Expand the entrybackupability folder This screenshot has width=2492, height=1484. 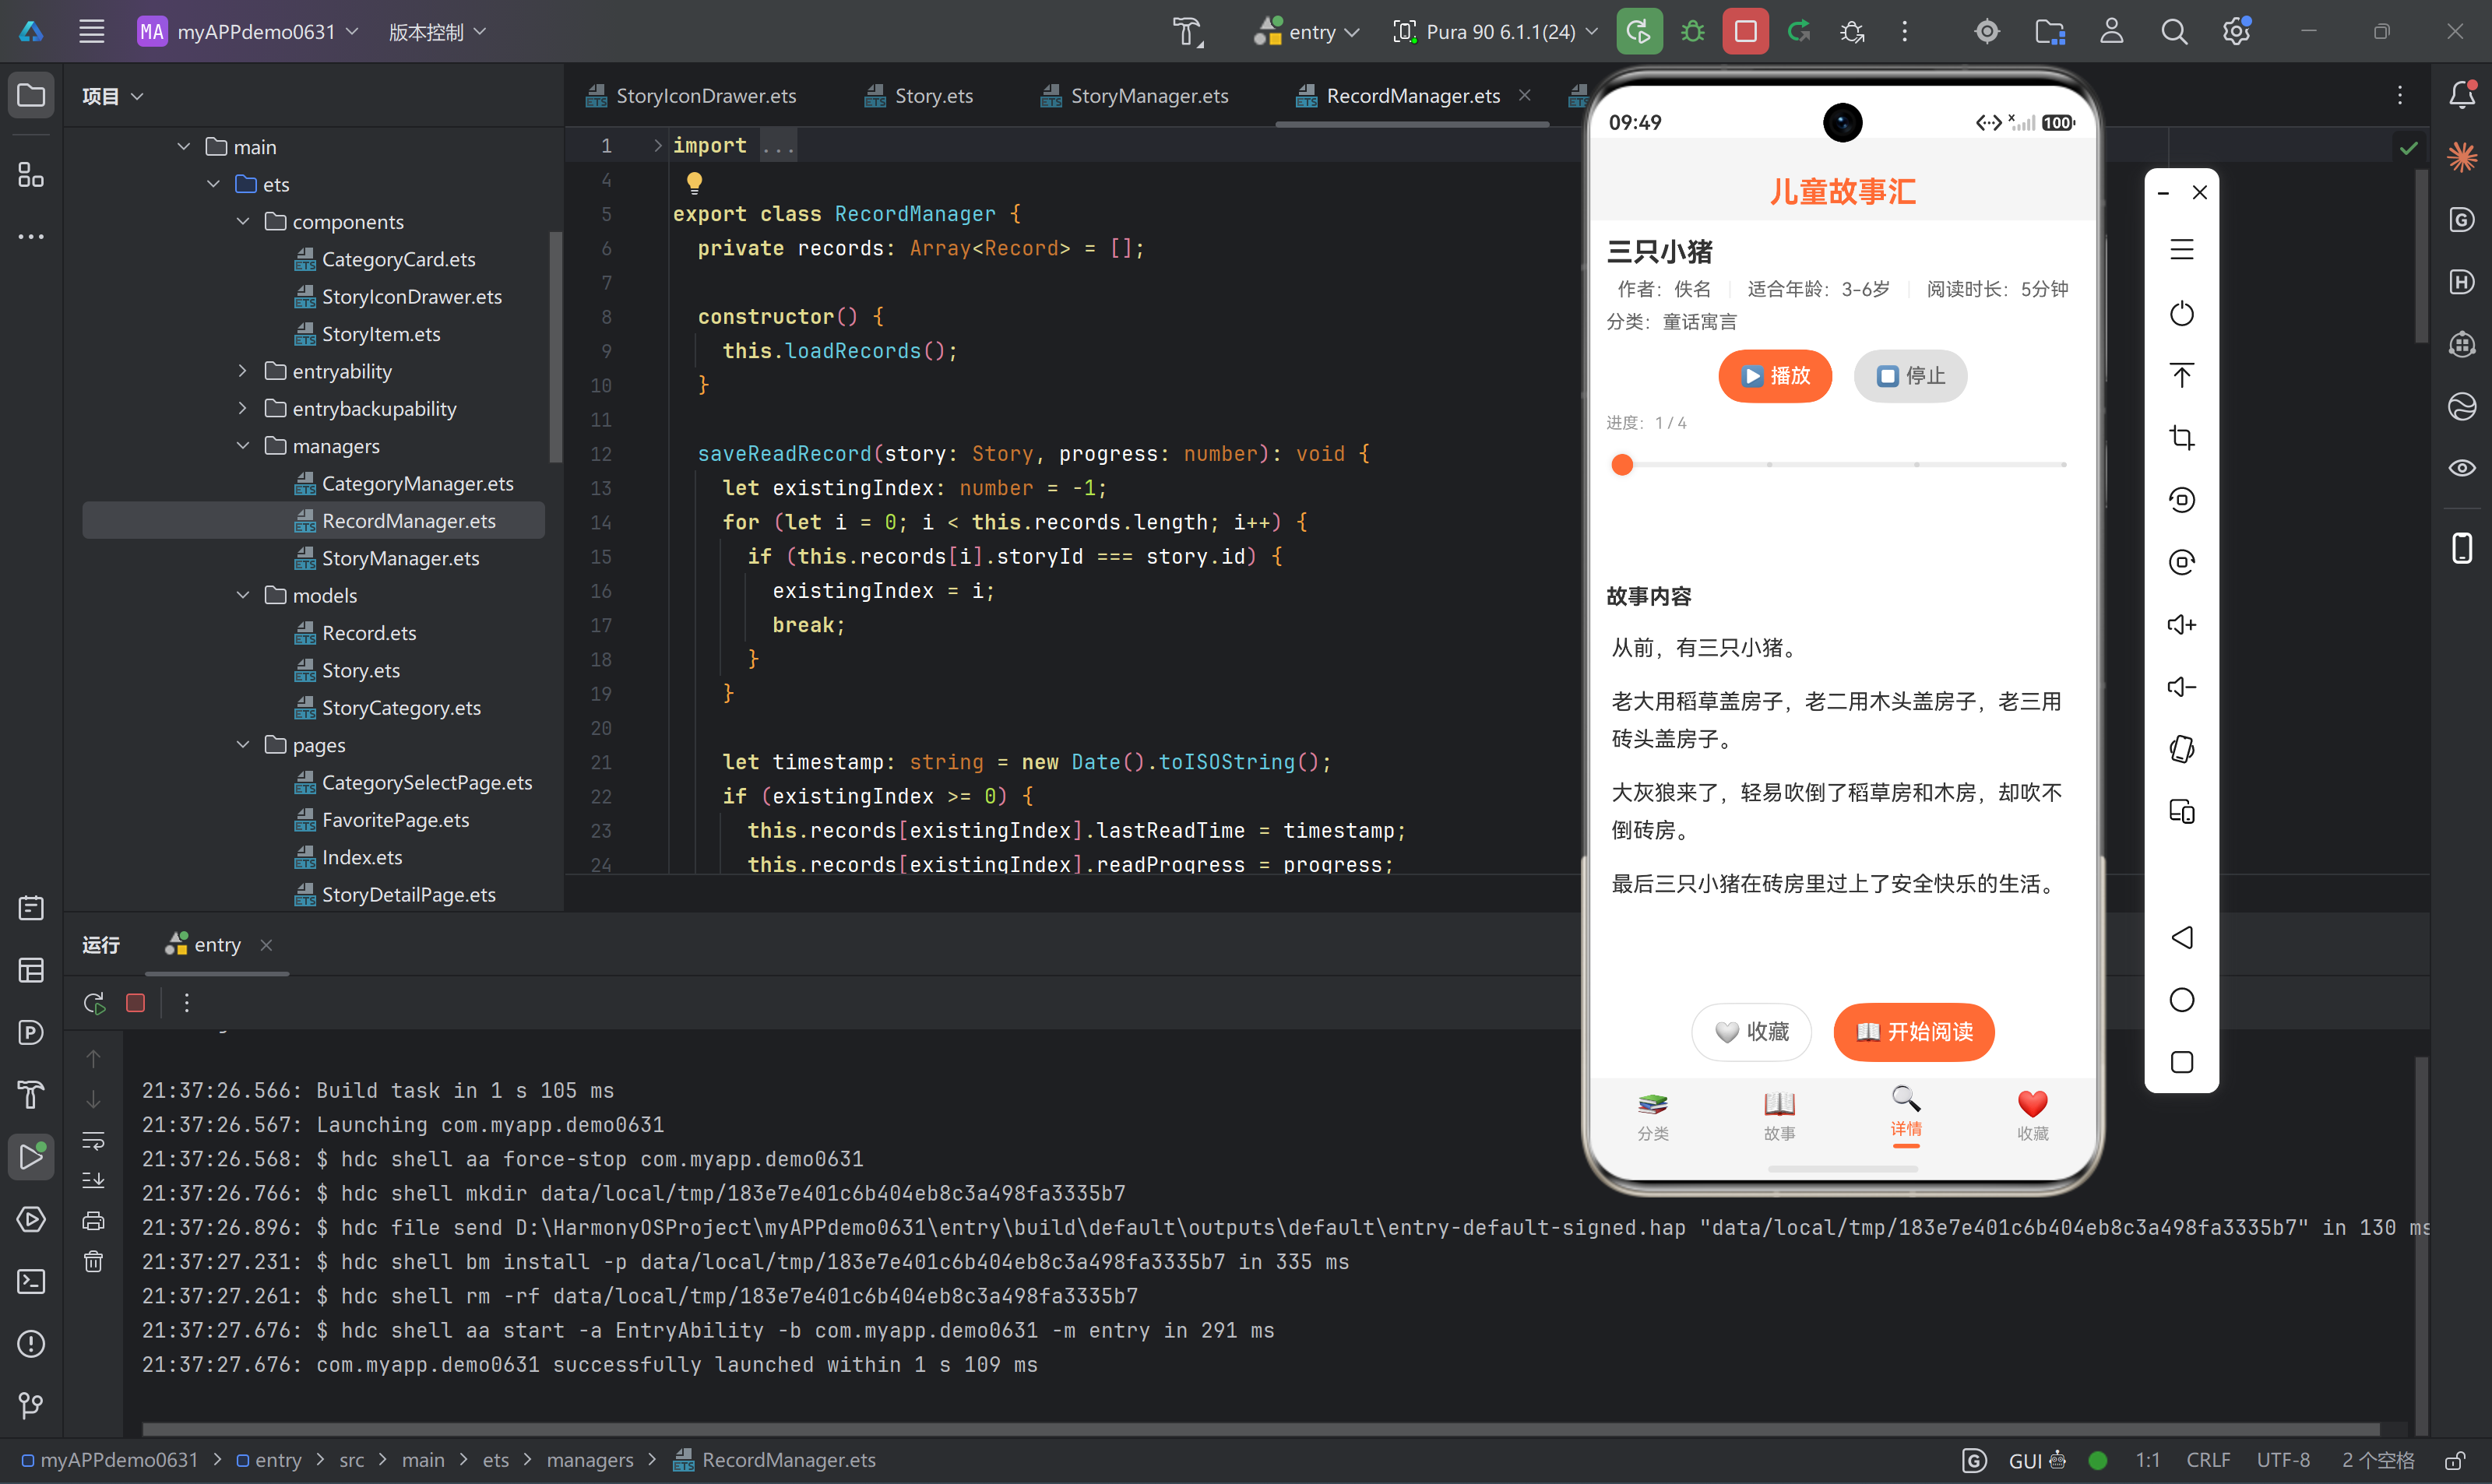point(243,408)
